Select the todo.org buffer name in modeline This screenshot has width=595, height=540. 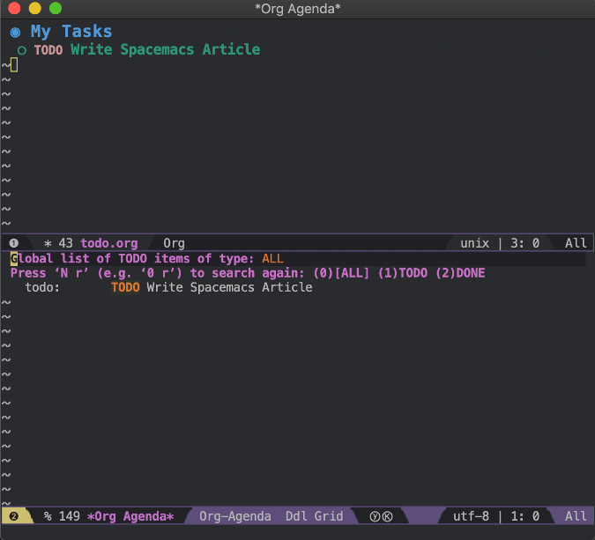pyautogui.click(x=109, y=243)
